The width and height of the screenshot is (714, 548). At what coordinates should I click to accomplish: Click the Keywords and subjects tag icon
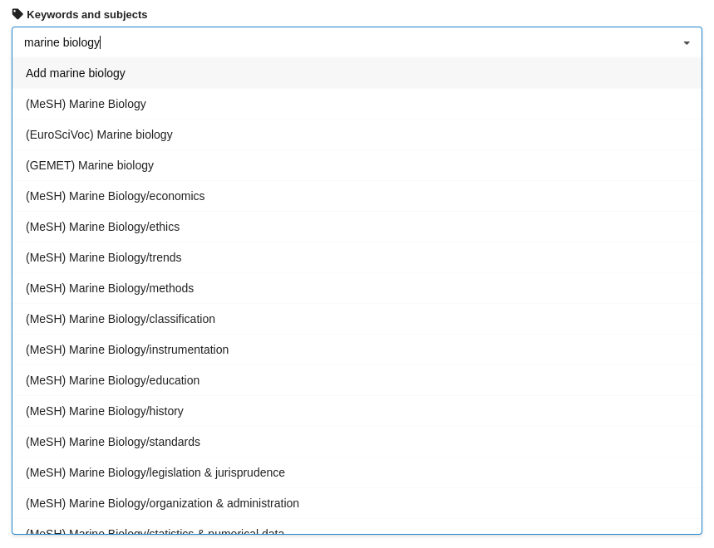(17, 14)
